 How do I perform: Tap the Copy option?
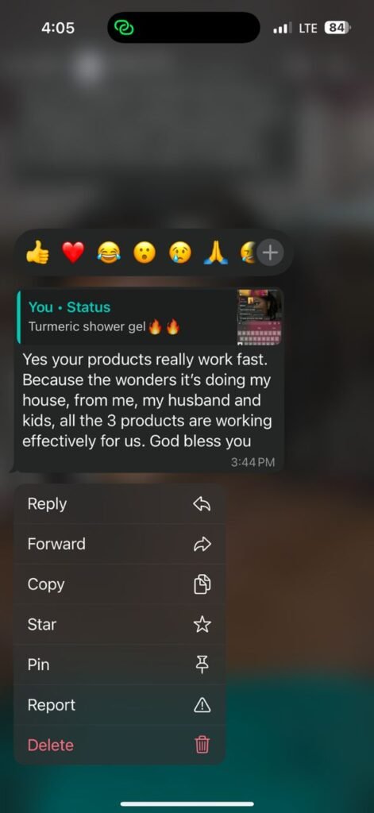[120, 584]
